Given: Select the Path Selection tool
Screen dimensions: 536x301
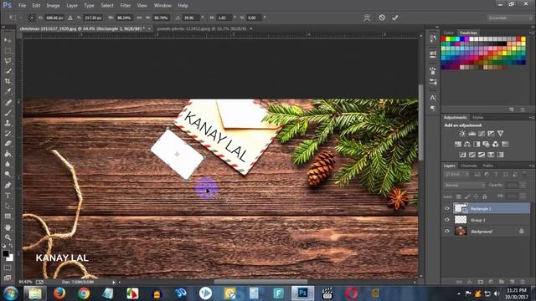Looking at the screenshot, I should tap(8, 206).
